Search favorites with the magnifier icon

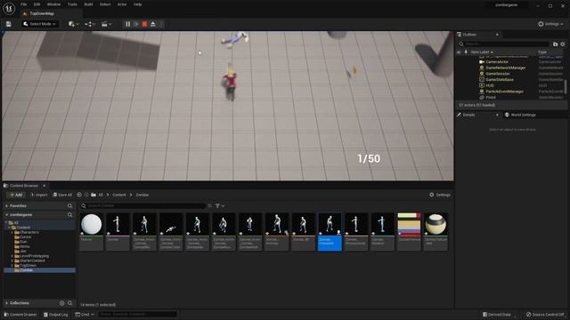69,205
